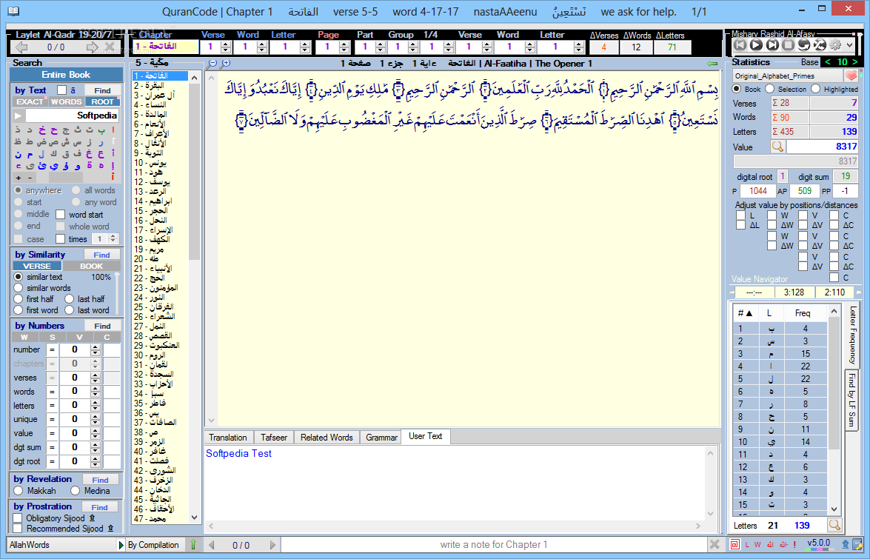
Task: Increment the Page number spinner up
Action: 344,44
